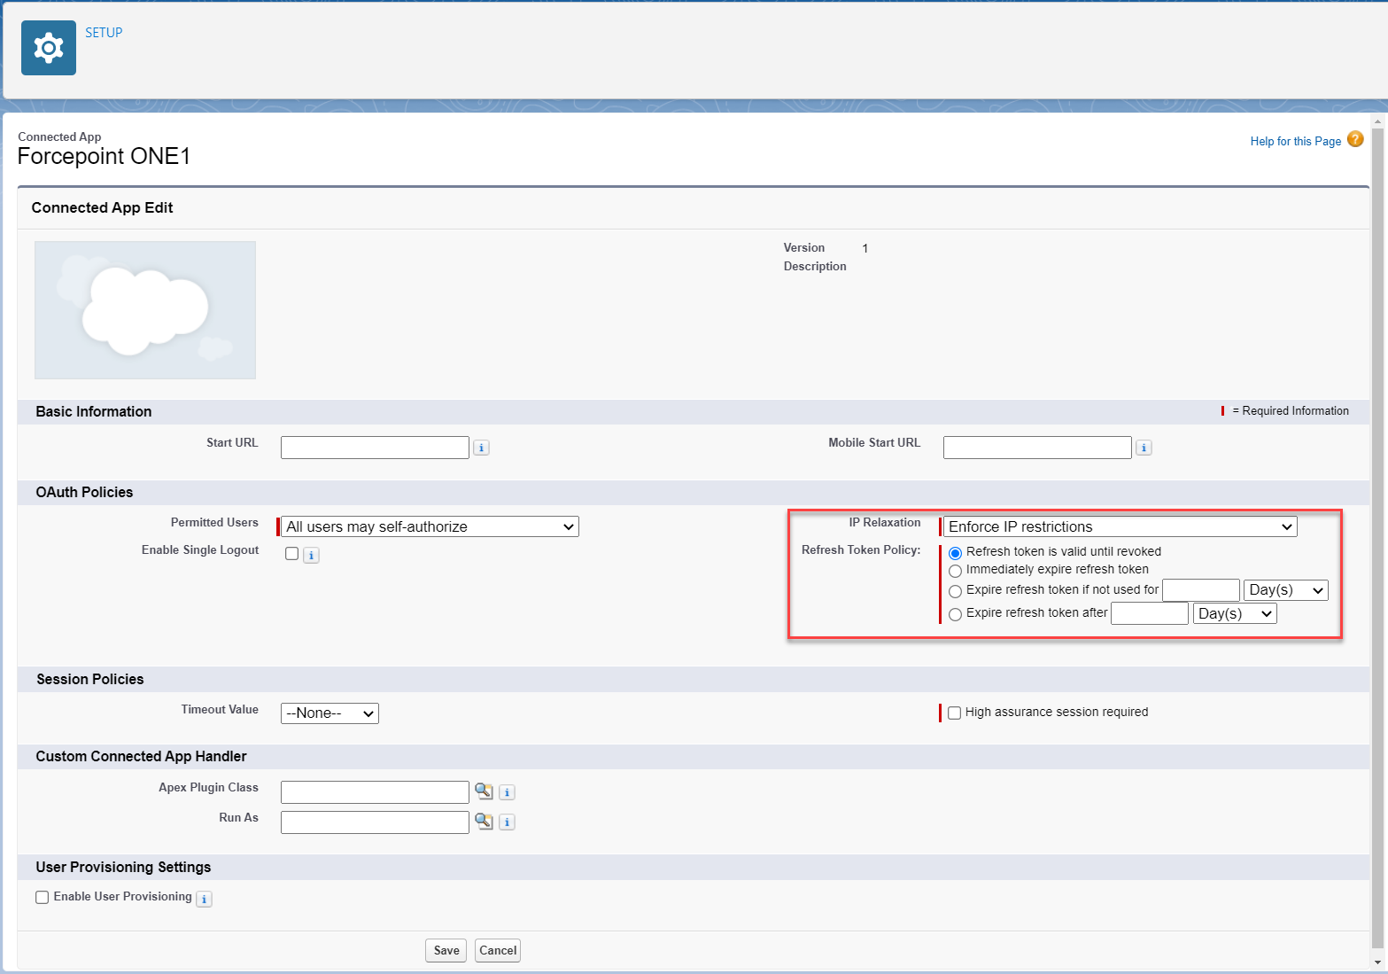Click the Help for this Page link
The width and height of the screenshot is (1388, 974).
pyautogui.click(x=1295, y=141)
